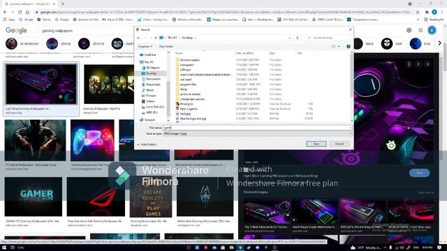
Task: Open a new Chrome tab
Action: 63,4
